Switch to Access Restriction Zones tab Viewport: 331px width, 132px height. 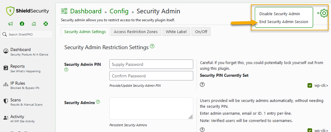[x=136, y=32]
